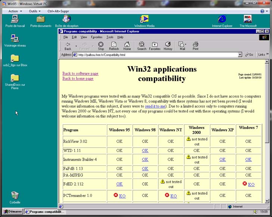The width and height of the screenshot is (272, 217).
Task: Open SharedDocs sur Pierre folder shortcut
Action: coord(15,81)
